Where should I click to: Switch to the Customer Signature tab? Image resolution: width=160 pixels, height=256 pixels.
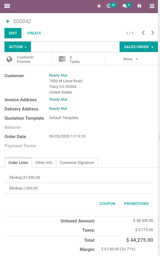point(77,163)
